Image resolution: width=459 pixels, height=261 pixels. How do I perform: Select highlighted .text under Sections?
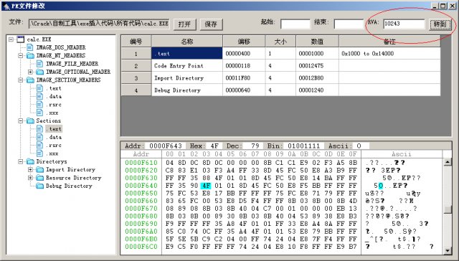(54, 129)
